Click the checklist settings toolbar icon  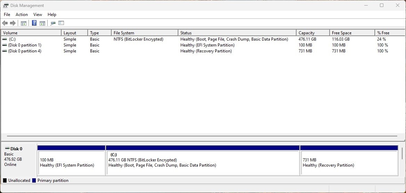click(x=61, y=23)
